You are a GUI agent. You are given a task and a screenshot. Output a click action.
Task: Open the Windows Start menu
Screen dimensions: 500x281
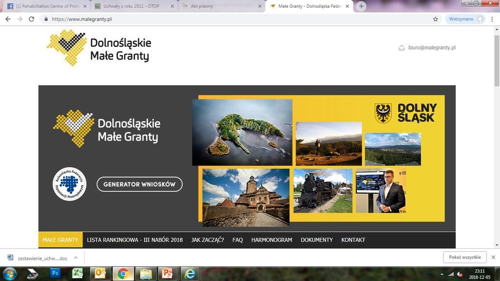click(x=9, y=274)
